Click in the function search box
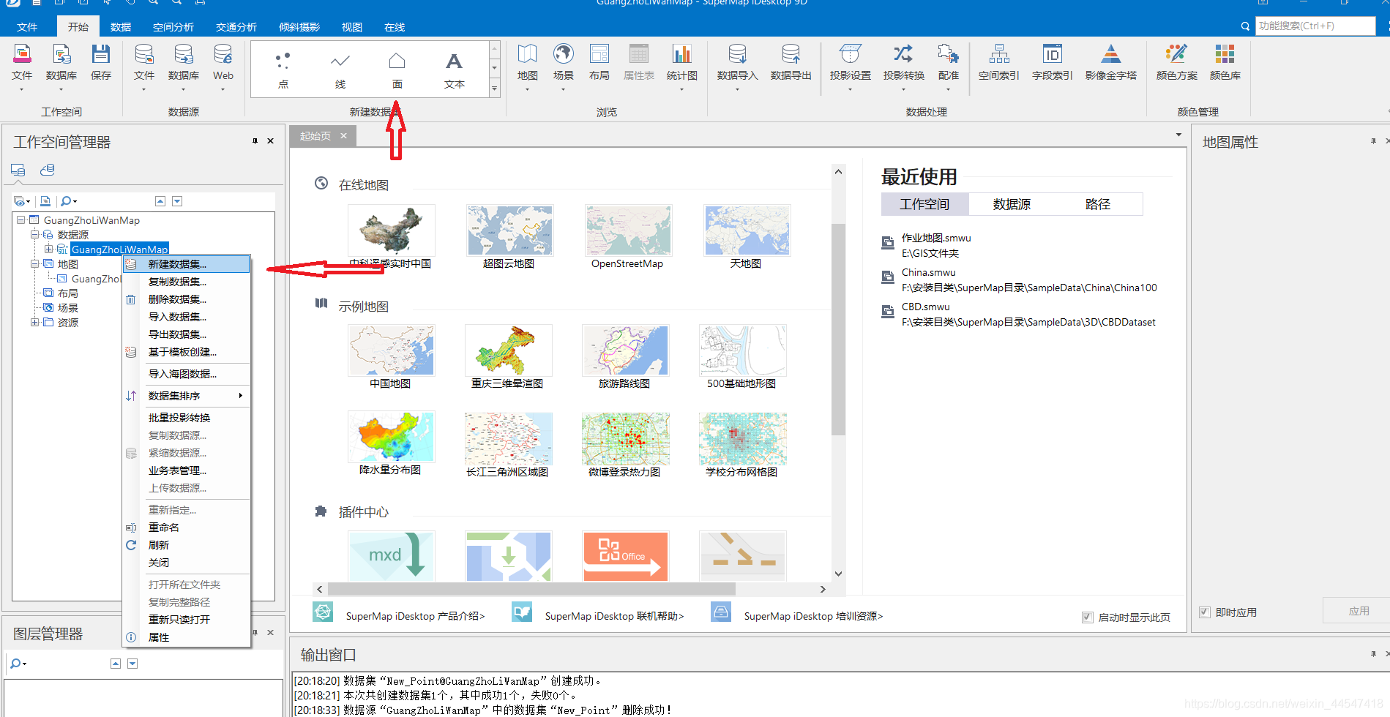The height and width of the screenshot is (717, 1390). click(1315, 26)
